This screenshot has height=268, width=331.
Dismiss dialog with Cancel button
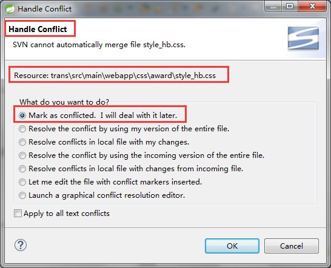292,246
